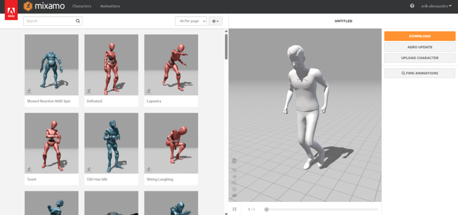Select the Defeated animation thumbnail

pos(111,65)
